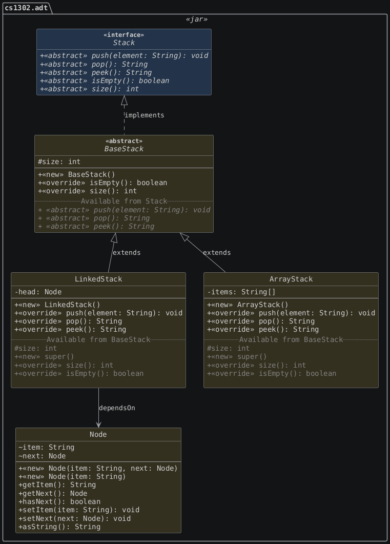Click the ~item: String field
This screenshot has width=390, height=544.
click(x=47, y=448)
